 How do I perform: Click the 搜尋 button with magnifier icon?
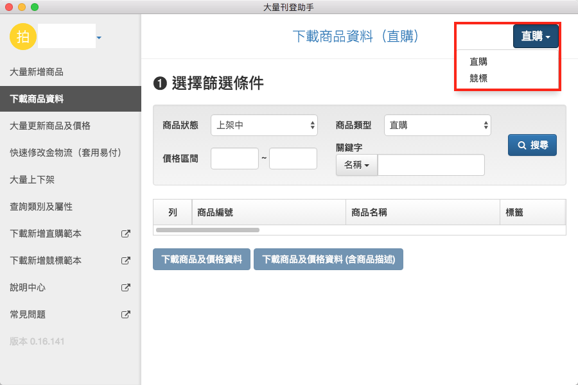(532, 145)
